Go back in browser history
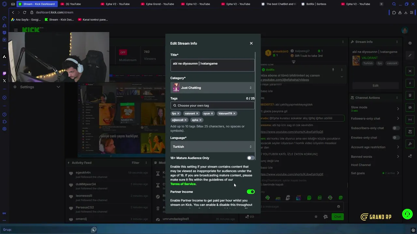This screenshot has width=417, height=234. tap(13, 12)
